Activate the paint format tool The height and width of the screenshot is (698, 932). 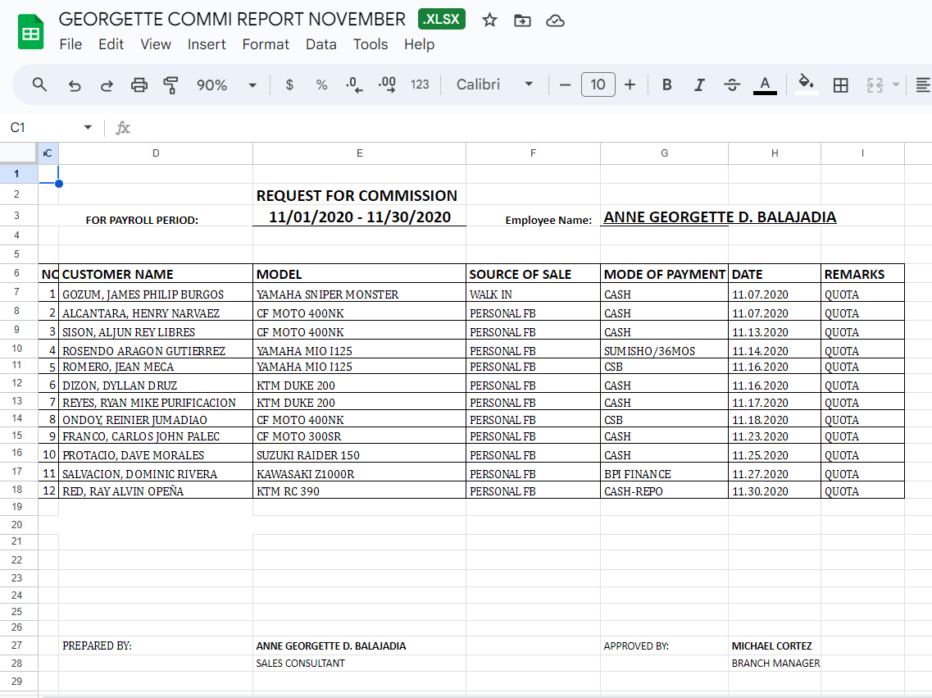coord(171,85)
